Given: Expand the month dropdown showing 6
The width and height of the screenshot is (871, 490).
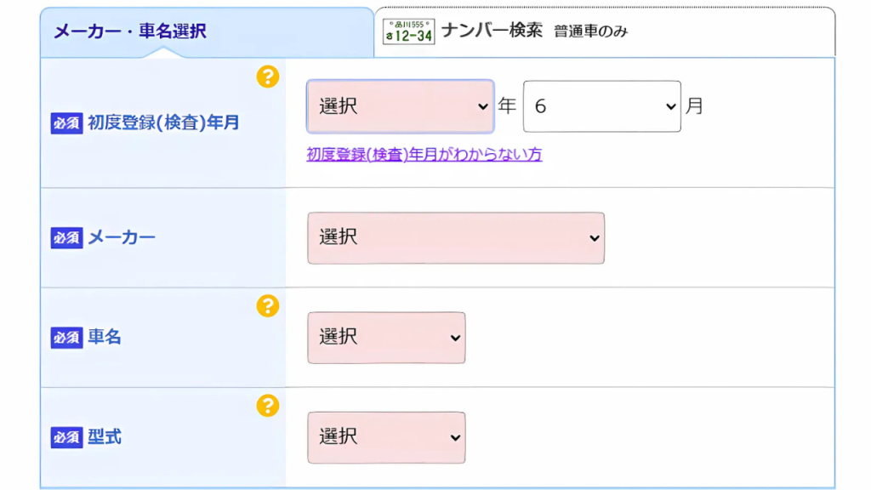Looking at the screenshot, I should (601, 106).
